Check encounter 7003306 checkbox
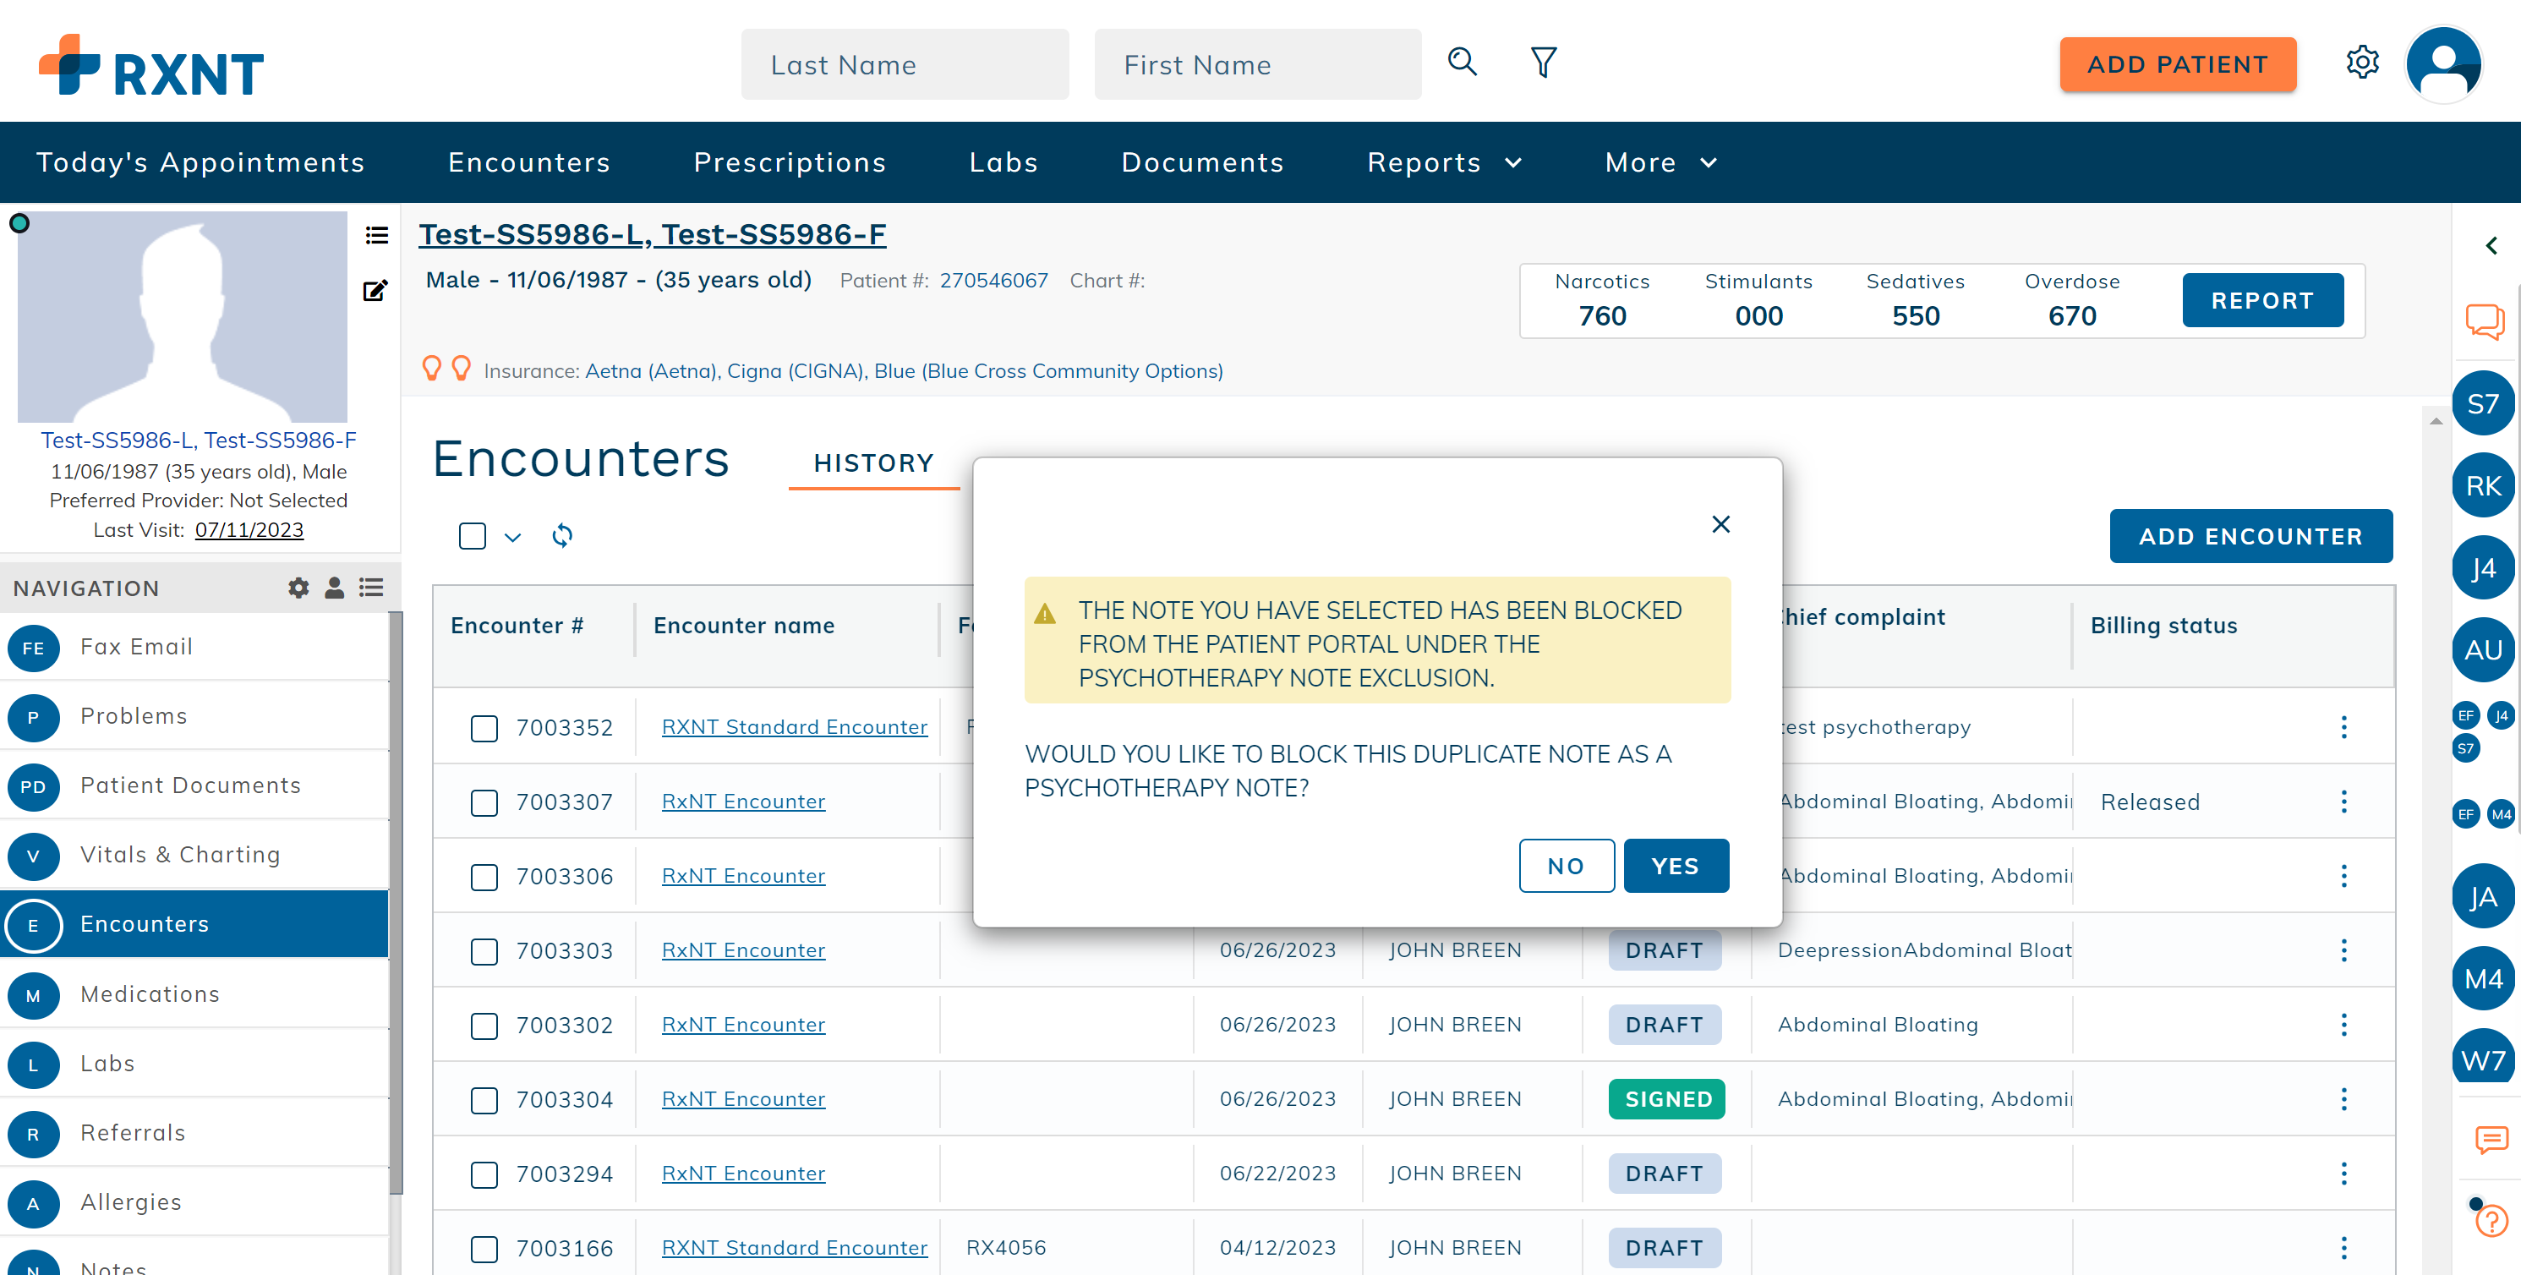Image resolution: width=2521 pixels, height=1275 pixels. click(484, 877)
